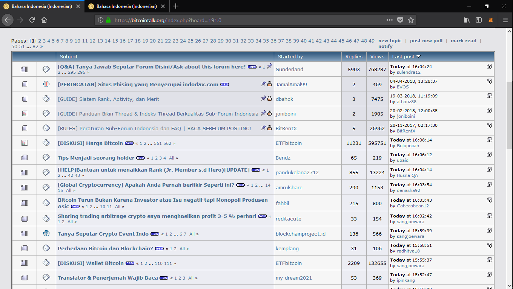View the profile of ETFbitcoin on Harga Bitcoin row
Image resolution: width=513 pixels, height=289 pixels.
pyautogui.click(x=289, y=143)
